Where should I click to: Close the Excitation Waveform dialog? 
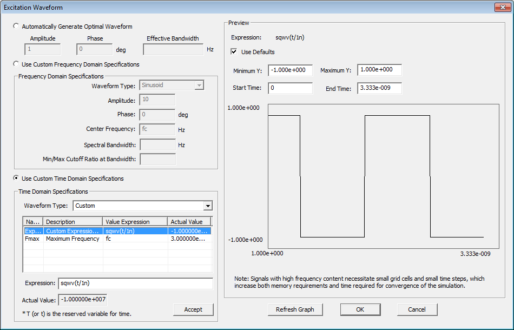(x=503, y=7)
